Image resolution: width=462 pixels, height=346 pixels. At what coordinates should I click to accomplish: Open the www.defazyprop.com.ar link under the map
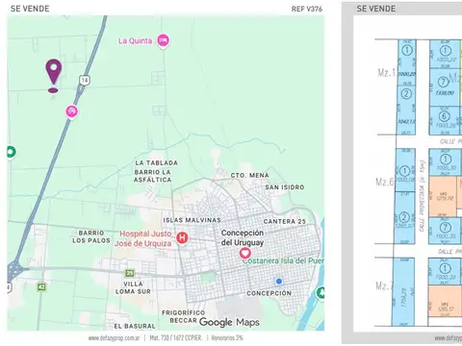tap(114, 338)
